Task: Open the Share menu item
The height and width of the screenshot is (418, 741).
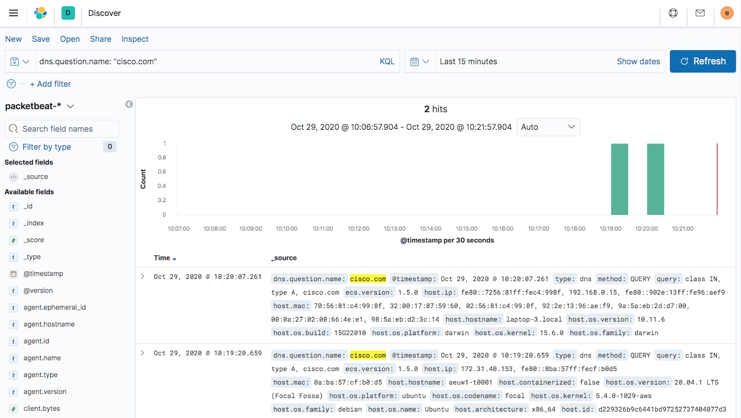Action: (x=101, y=39)
